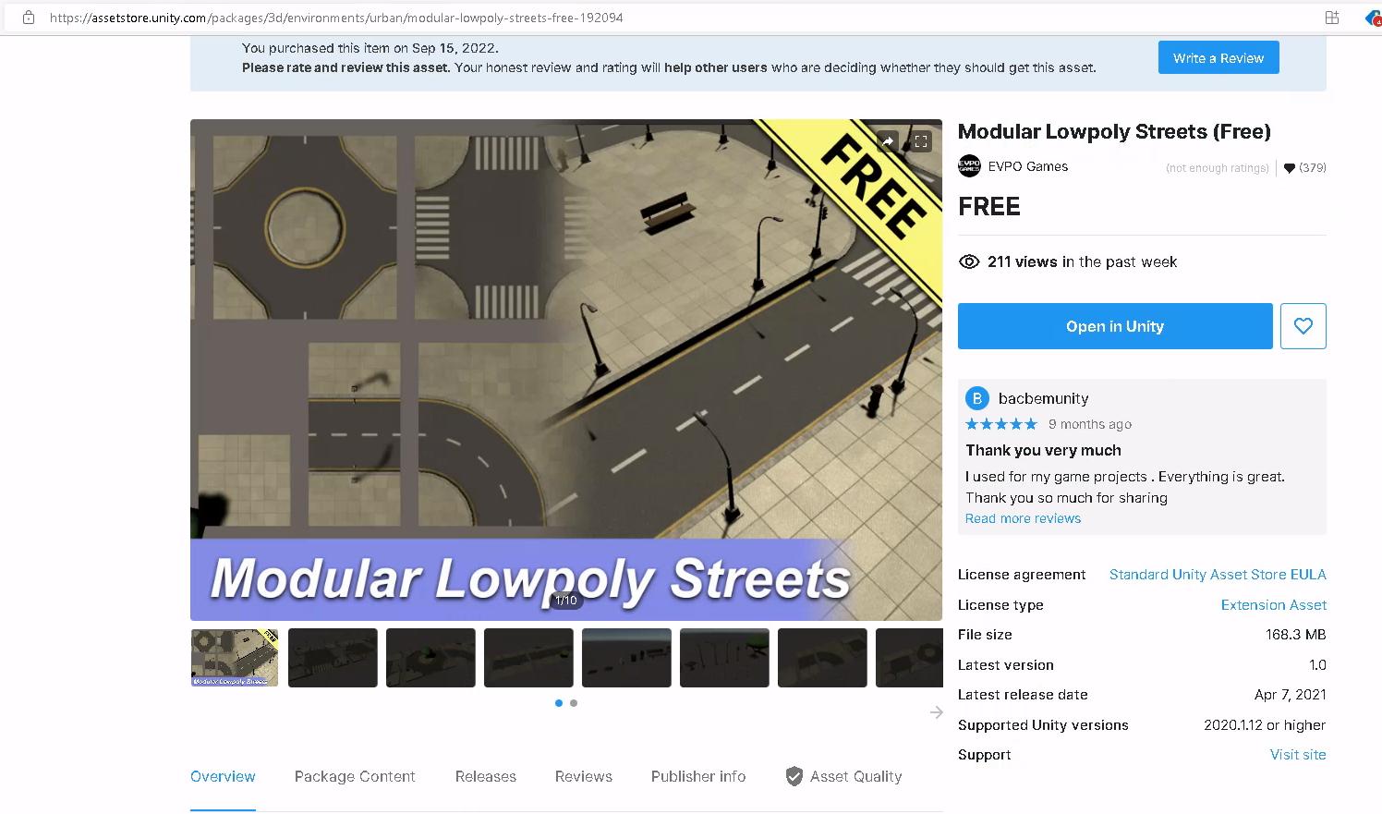Click bacbemunity reviewer avatar
The image size is (1382, 814).
pyautogui.click(x=977, y=398)
